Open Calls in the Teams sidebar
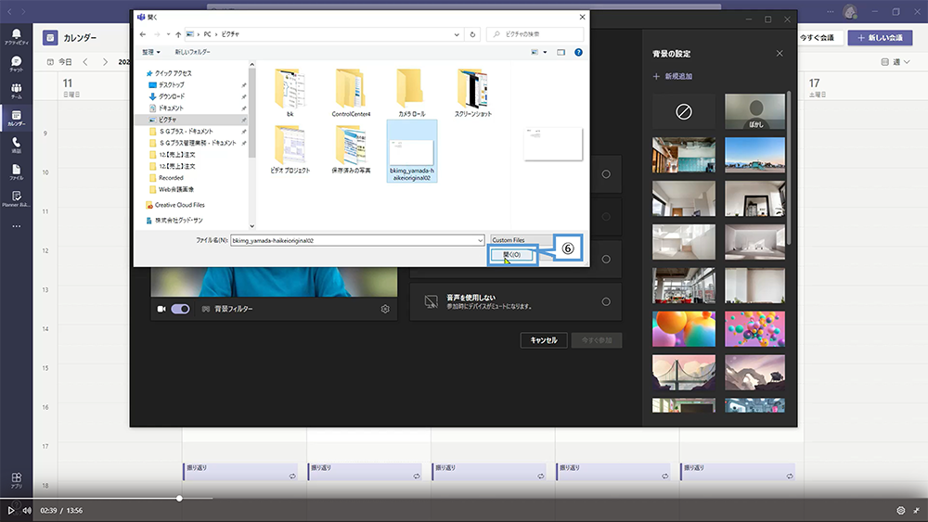 16,145
